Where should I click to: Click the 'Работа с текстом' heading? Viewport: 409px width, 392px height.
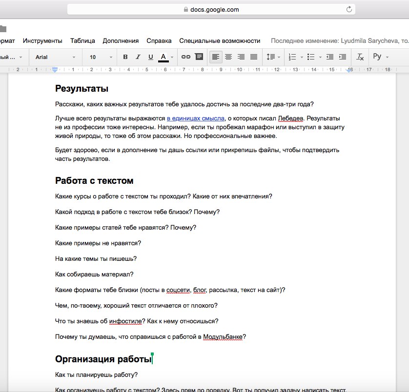click(94, 180)
